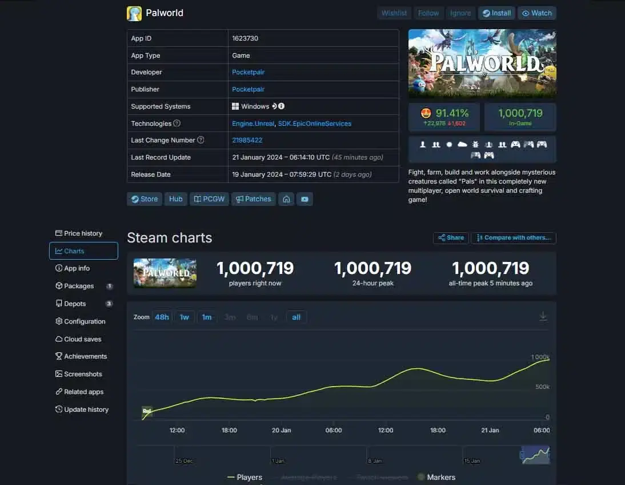Open the Store page button
The image size is (625, 485).
(x=145, y=199)
